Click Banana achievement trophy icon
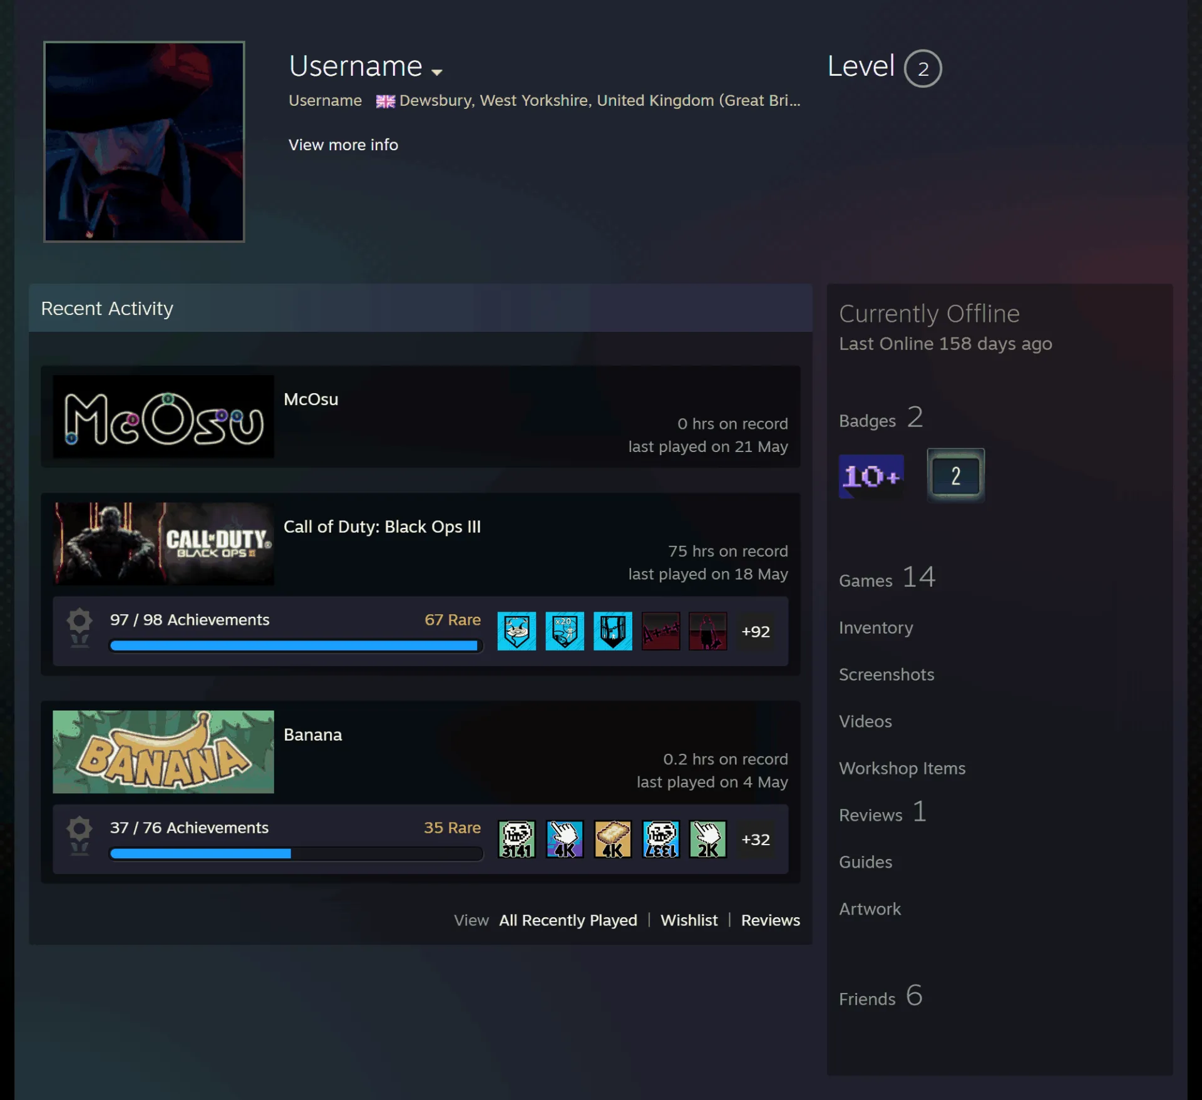Screen dimensions: 1202x1100 tap(80, 836)
